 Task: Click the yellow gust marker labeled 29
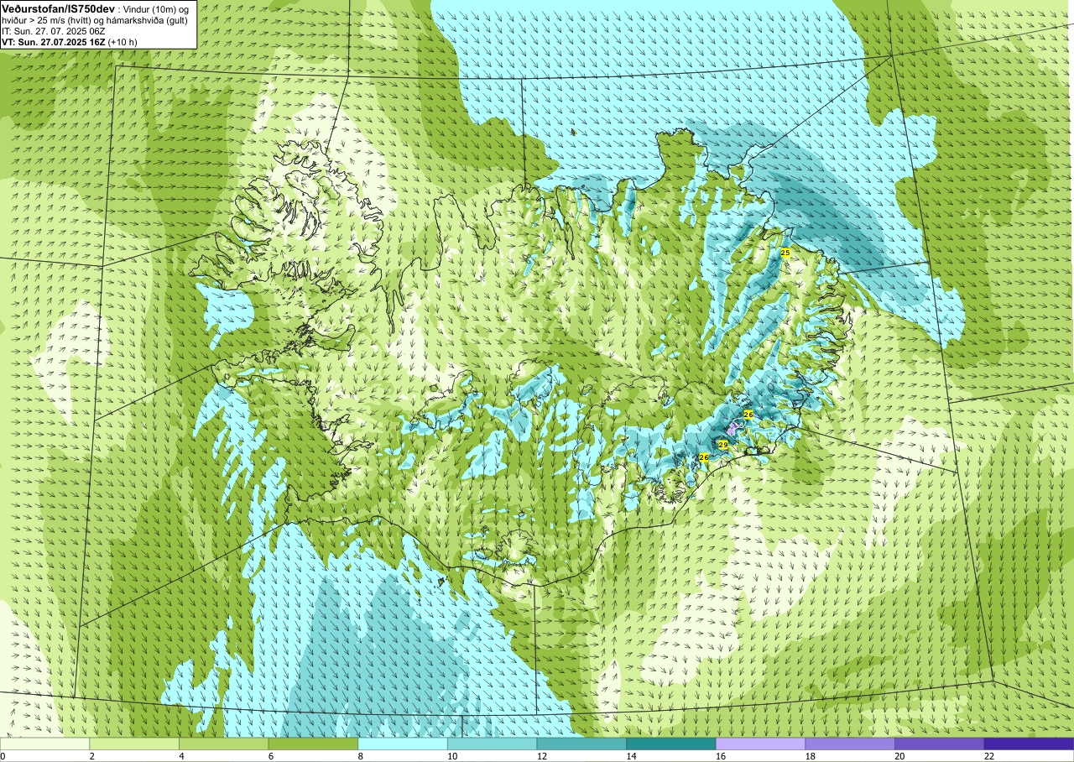[723, 445]
